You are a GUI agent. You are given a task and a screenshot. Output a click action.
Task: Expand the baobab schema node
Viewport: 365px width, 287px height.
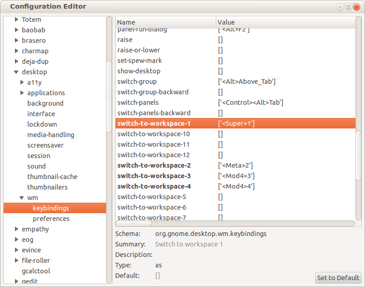click(17, 30)
